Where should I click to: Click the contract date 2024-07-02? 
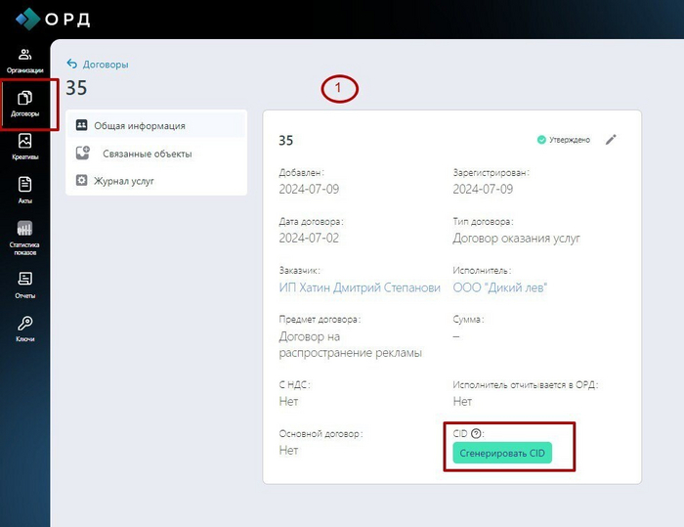(x=309, y=238)
